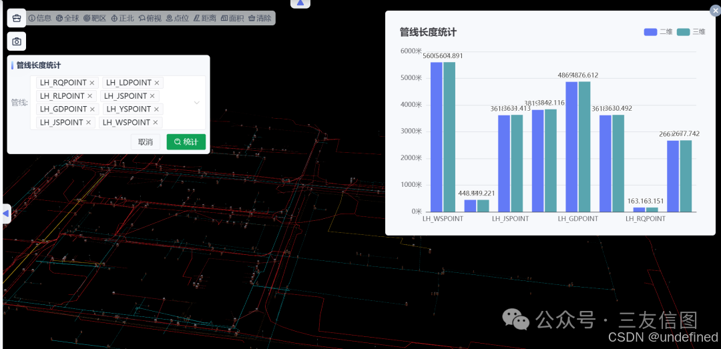Click the bar value label 5604.891
This screenshot has height=349, width=721.
point(449,56)
